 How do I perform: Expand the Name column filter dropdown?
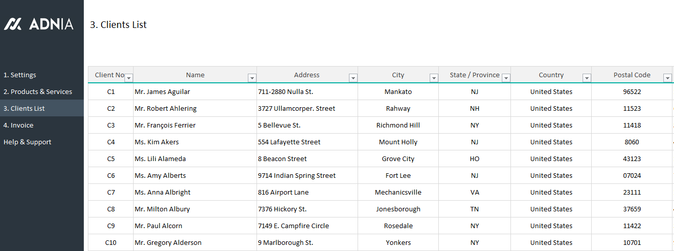pos(251,78)
